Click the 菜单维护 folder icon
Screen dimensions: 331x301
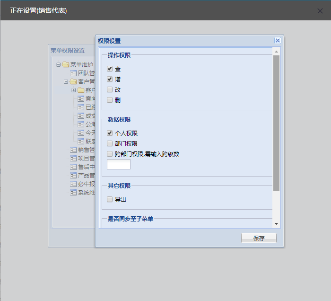(x=66, y=64)
